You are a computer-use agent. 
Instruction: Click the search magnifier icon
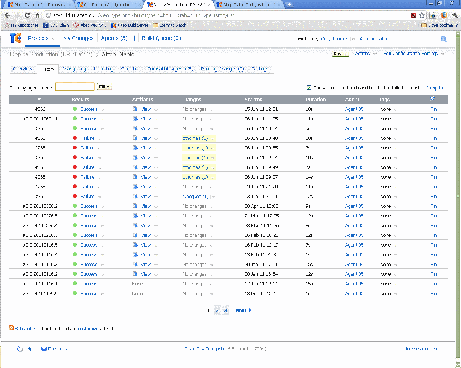pos(444,39)
